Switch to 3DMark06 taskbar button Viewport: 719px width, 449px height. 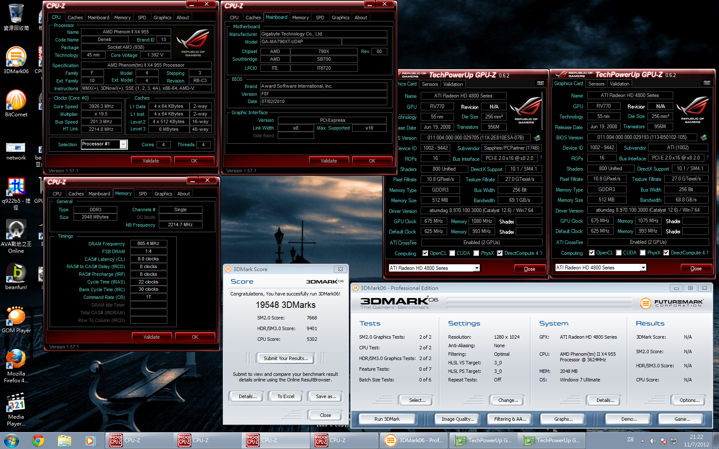[414, 440]
